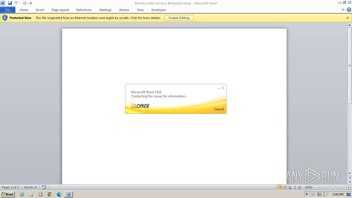352x198 pixels.
Task: Click the Protected View shield icon
Action: (x=5, y=18)
